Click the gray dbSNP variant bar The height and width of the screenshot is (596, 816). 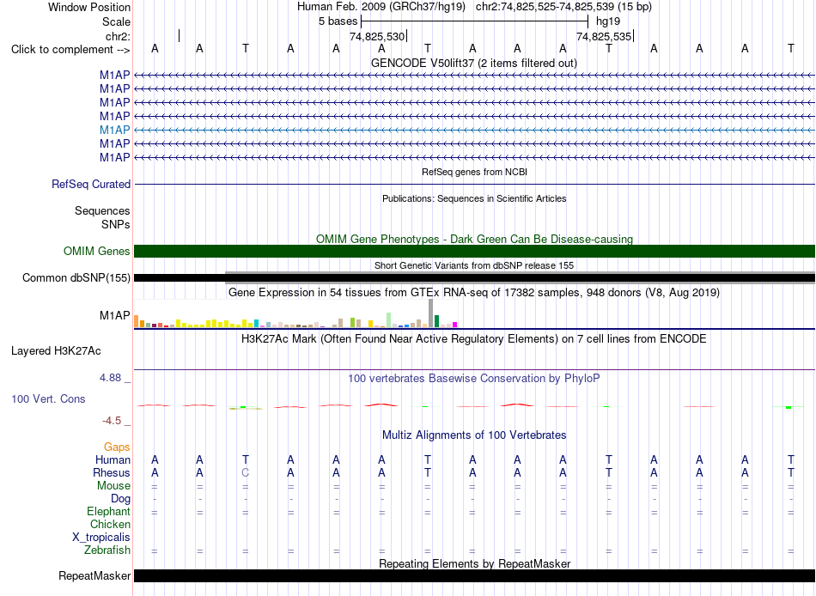[x=521, y=278]
